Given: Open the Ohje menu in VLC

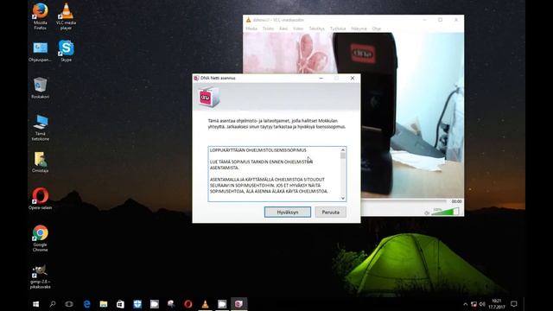Looking at the screenshot, I should pyautogui.click(x=377, y=29).
